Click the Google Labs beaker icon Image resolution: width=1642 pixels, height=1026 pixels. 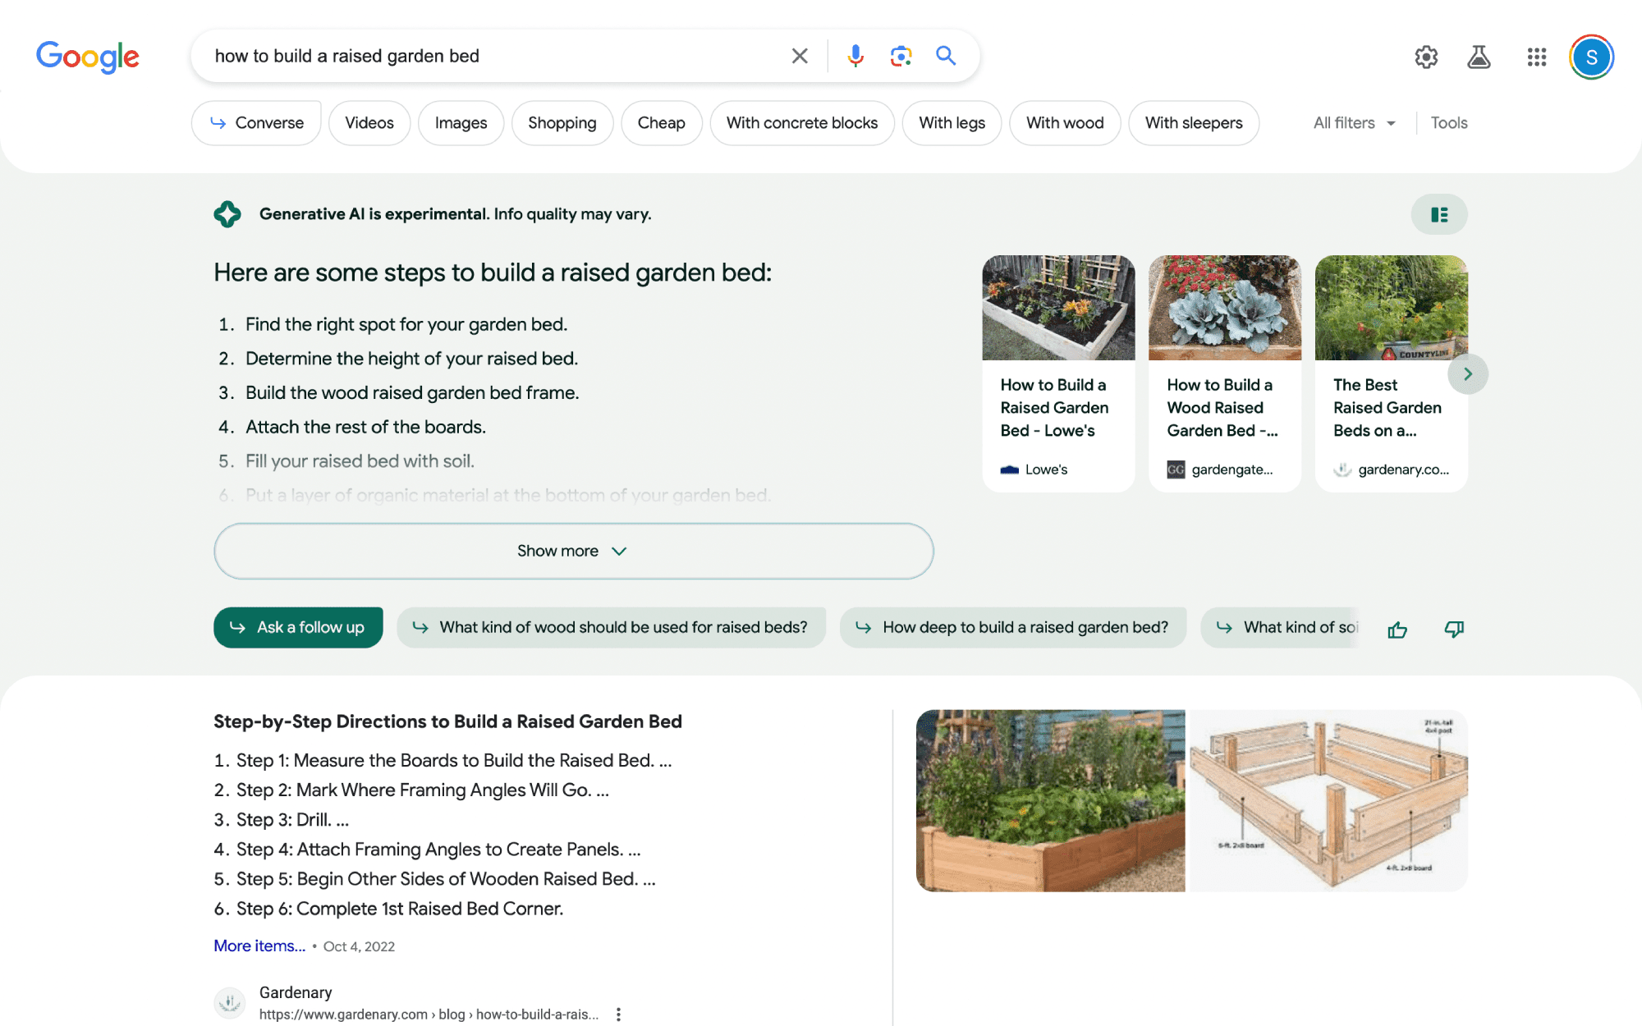[1480, 56]
